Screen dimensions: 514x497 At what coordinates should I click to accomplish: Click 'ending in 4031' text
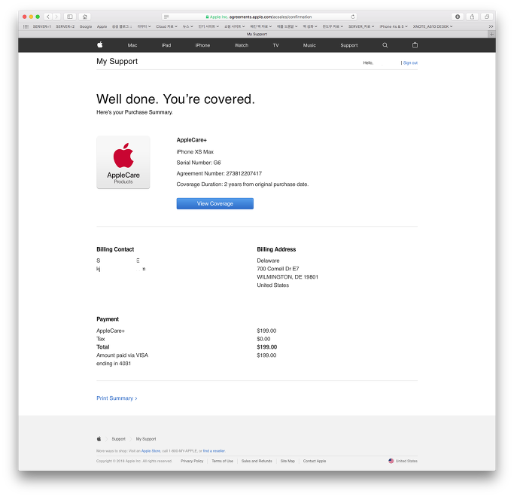coord(114,364)
